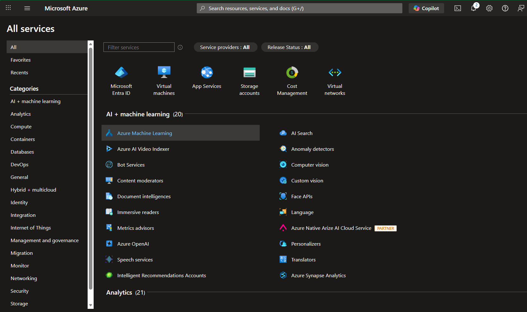527x312 pixels.
Task: Open Azure Machine Learning
Action: click(x=145, y=133)
